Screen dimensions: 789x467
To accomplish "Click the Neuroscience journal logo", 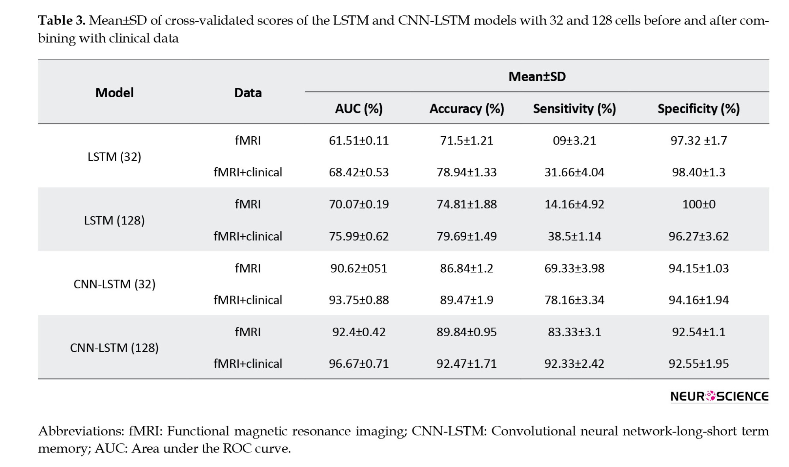I will pos(719,396).
